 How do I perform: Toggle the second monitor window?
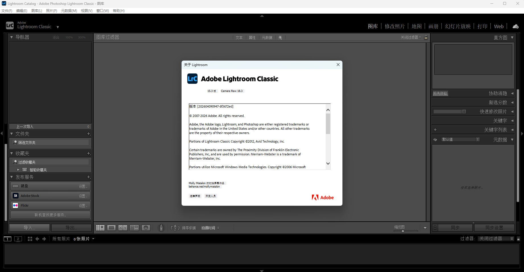18,239
